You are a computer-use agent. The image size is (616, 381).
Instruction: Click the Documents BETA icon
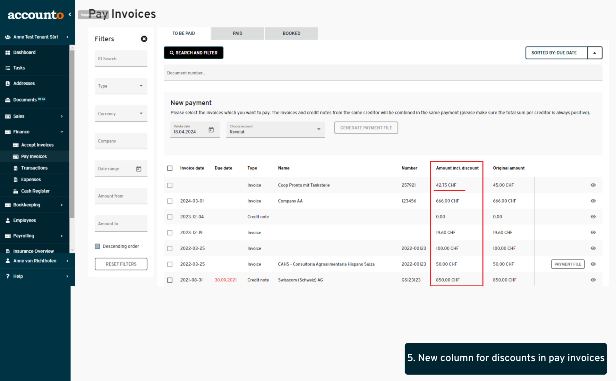(x=8, y=100)
